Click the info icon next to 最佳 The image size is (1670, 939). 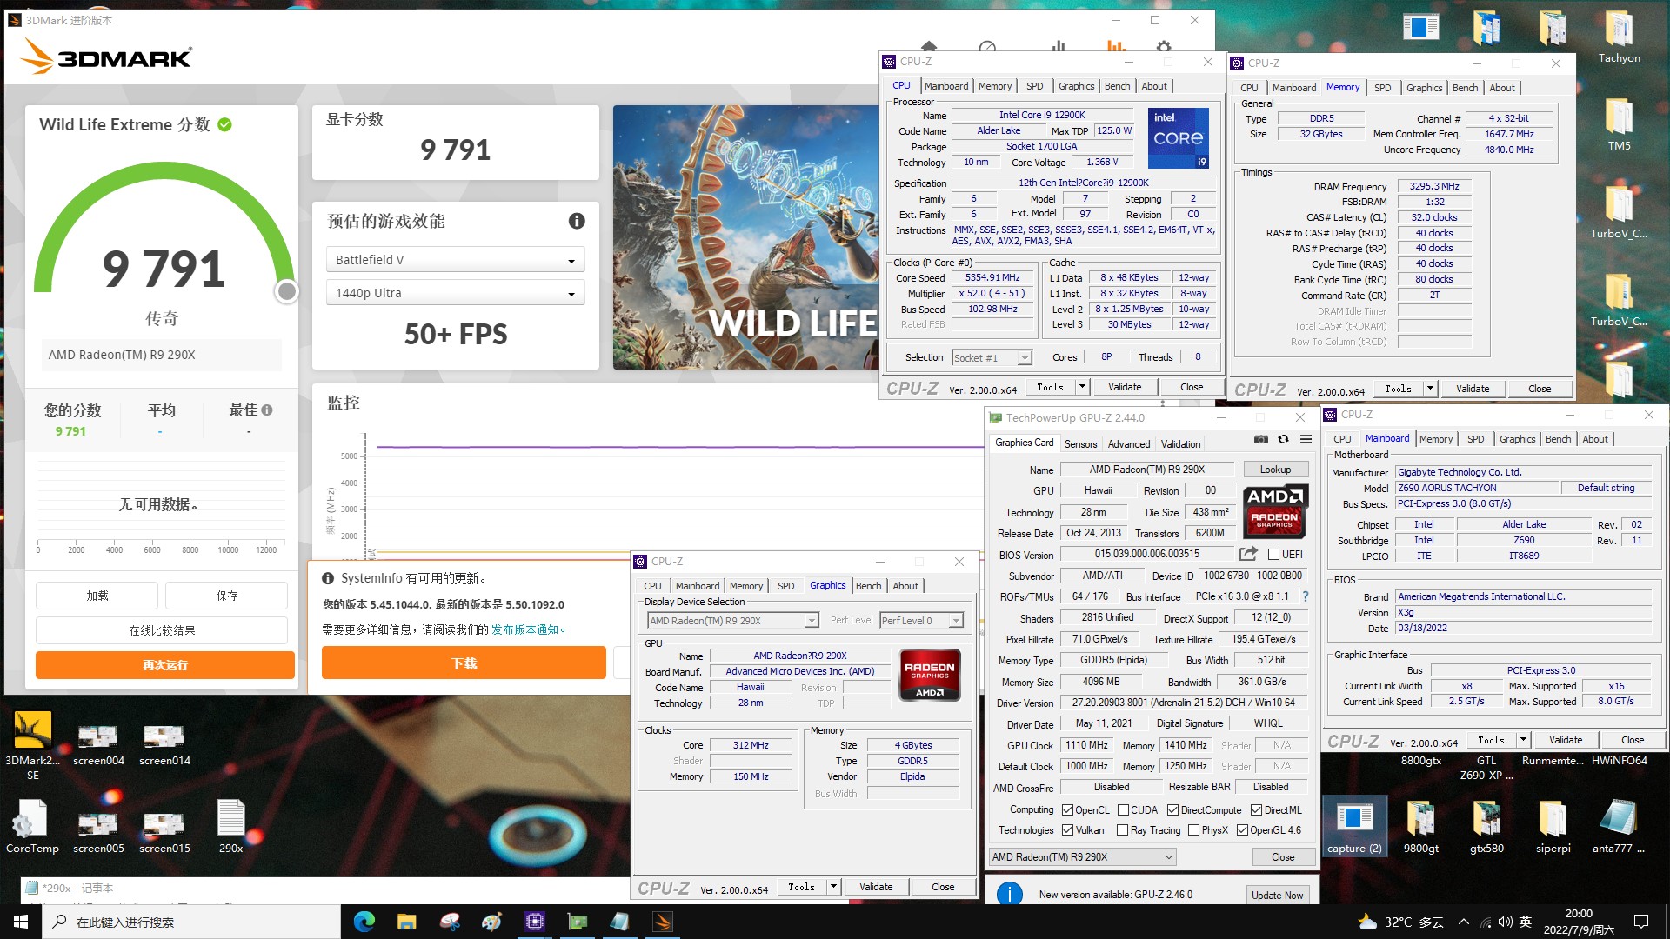(x=267, y=410)
